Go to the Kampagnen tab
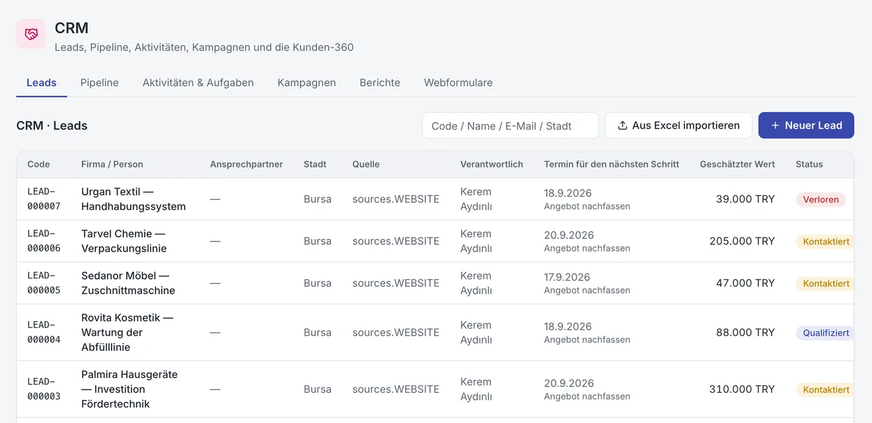 tap(307, 82)
